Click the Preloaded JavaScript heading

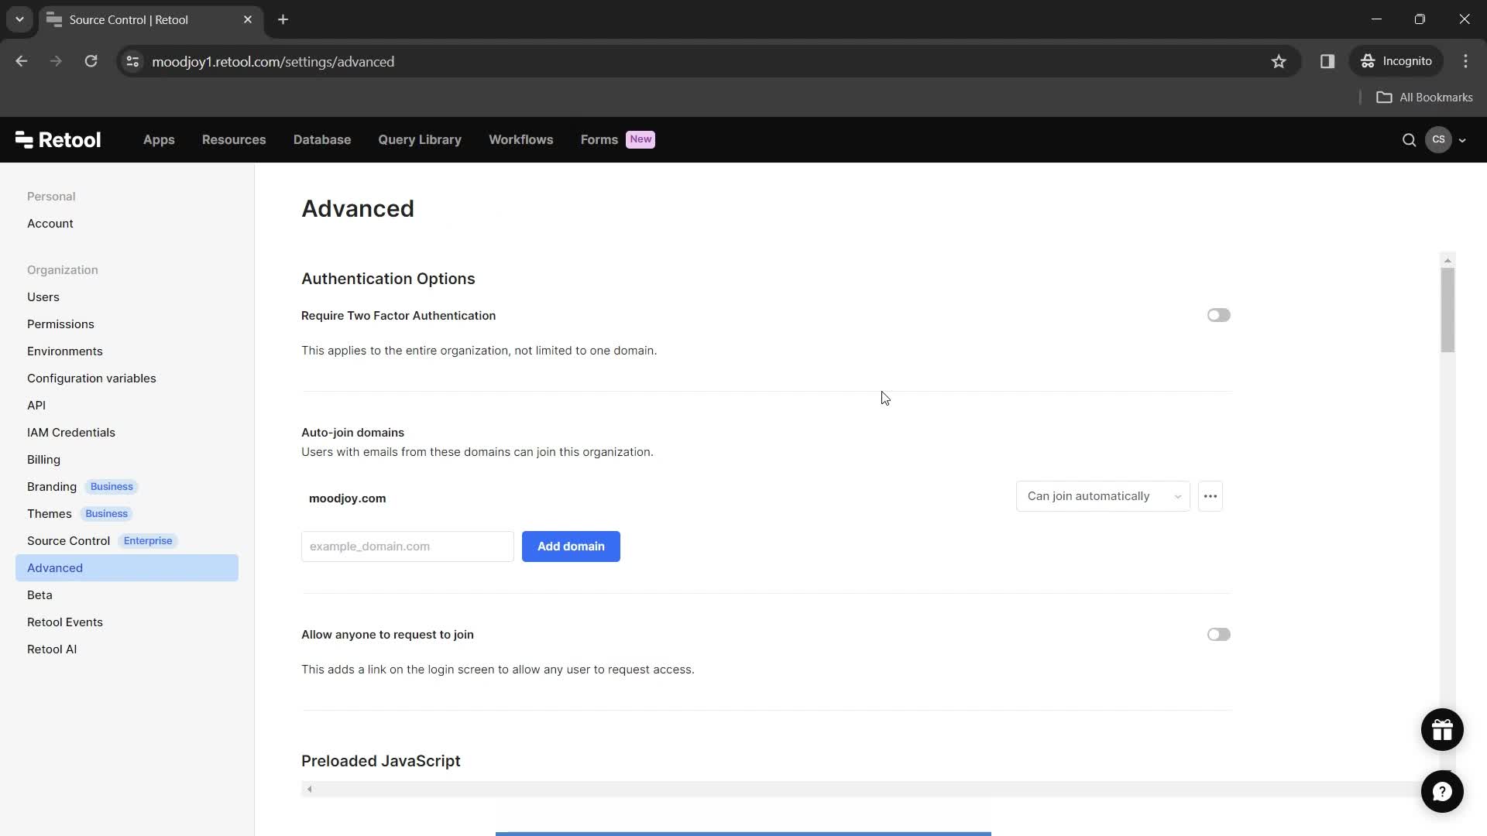(x=380, y=761)
